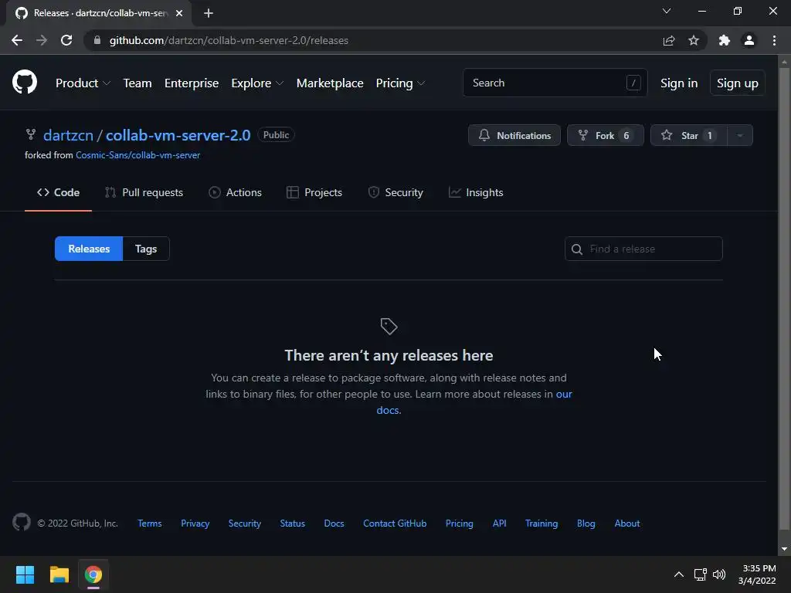Switch to the Actions tab

click(235, 192)
